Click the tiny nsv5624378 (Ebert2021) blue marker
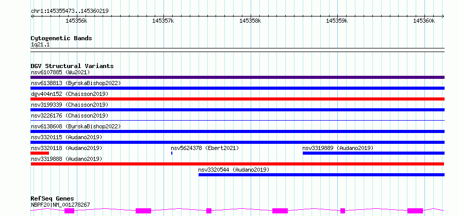This screenshot has height=216, width=459. click(x=172, y=153)
